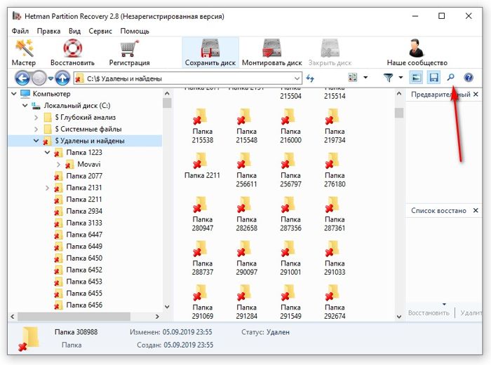Select Папка 6456 in tree
Viewport: 491px width, 365px height.
[84, 305]
